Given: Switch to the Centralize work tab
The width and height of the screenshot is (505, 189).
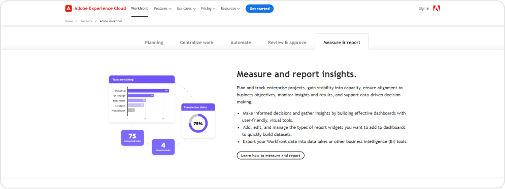Looking at the screenshot, I should pos(197,43).
